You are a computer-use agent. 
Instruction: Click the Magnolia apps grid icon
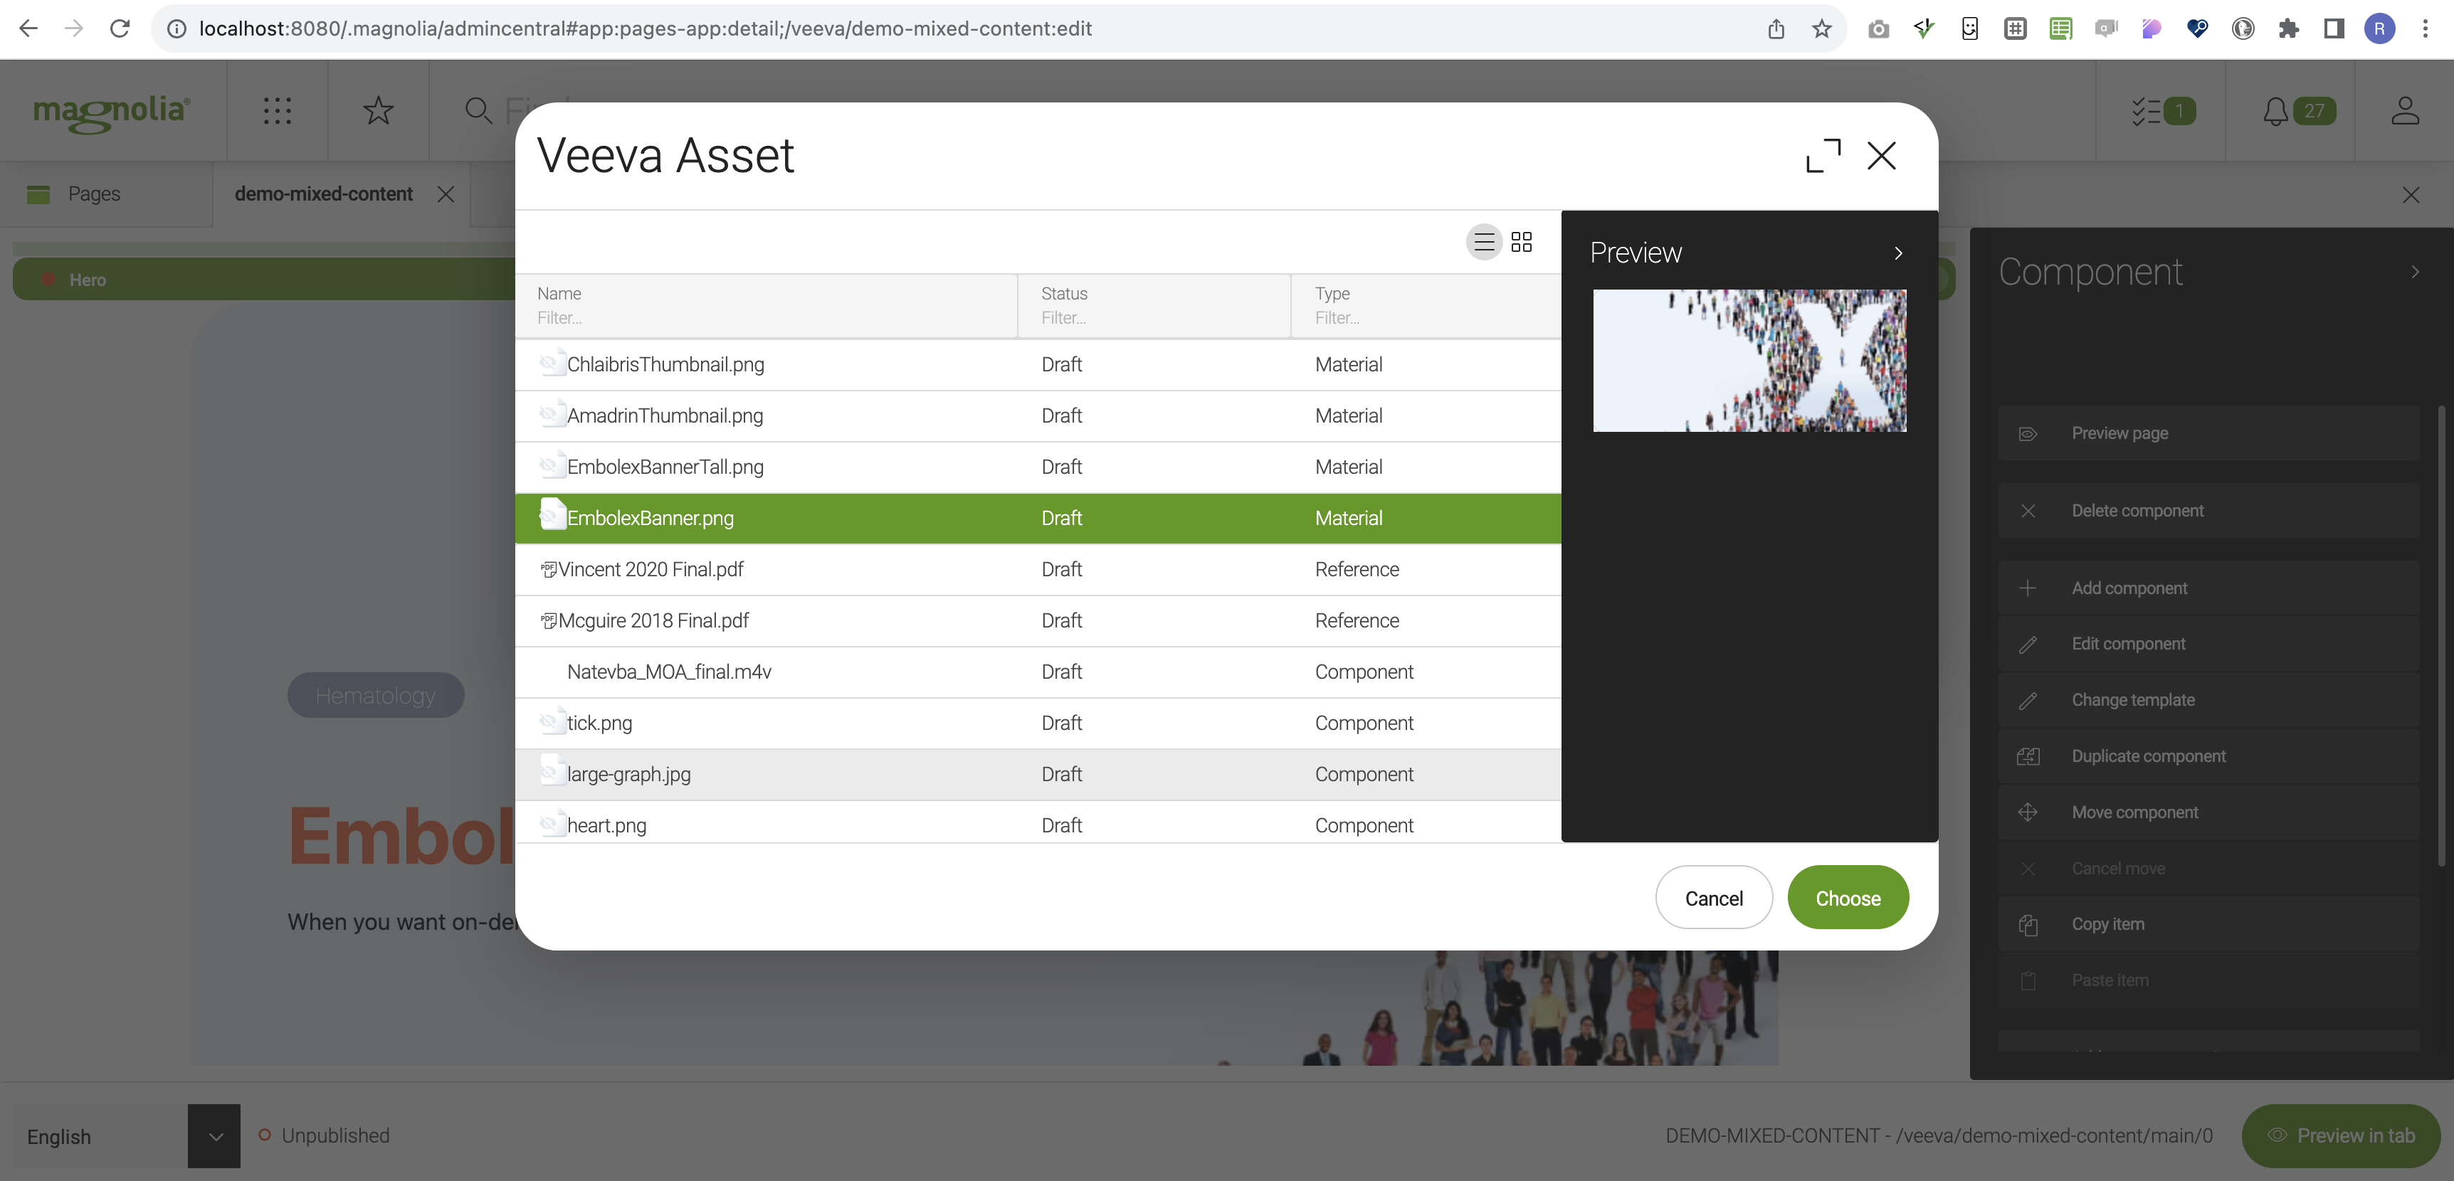[x=277, y=111]
